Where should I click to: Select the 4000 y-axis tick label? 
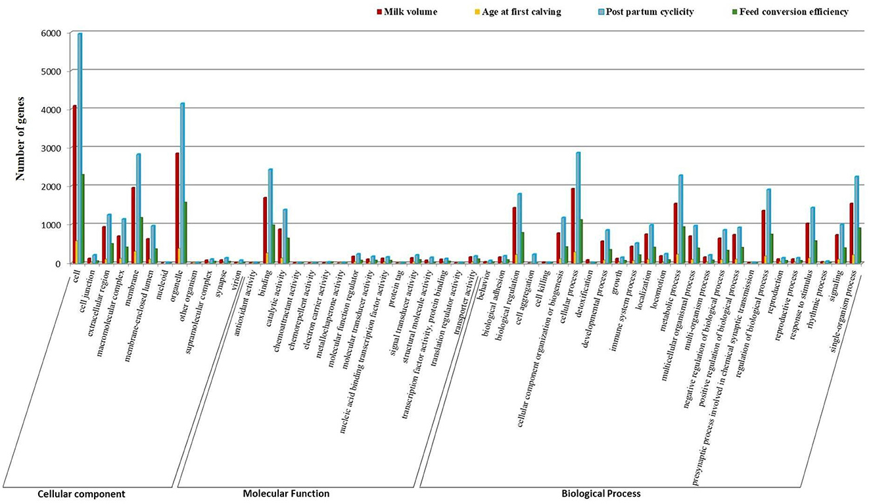coord(51,110)
